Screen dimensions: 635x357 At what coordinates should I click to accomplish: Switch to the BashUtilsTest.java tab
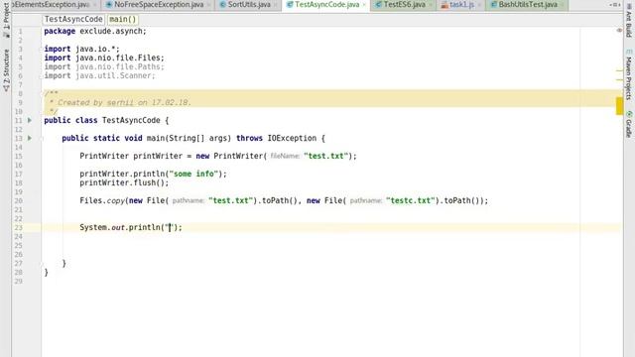pos(527,4)
